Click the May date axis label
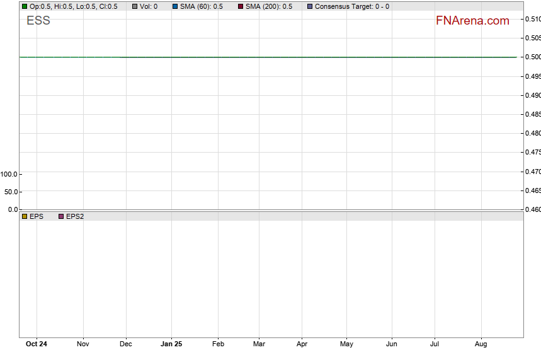The width and height of the screenshot is (541, 357). tap(346, 344)
